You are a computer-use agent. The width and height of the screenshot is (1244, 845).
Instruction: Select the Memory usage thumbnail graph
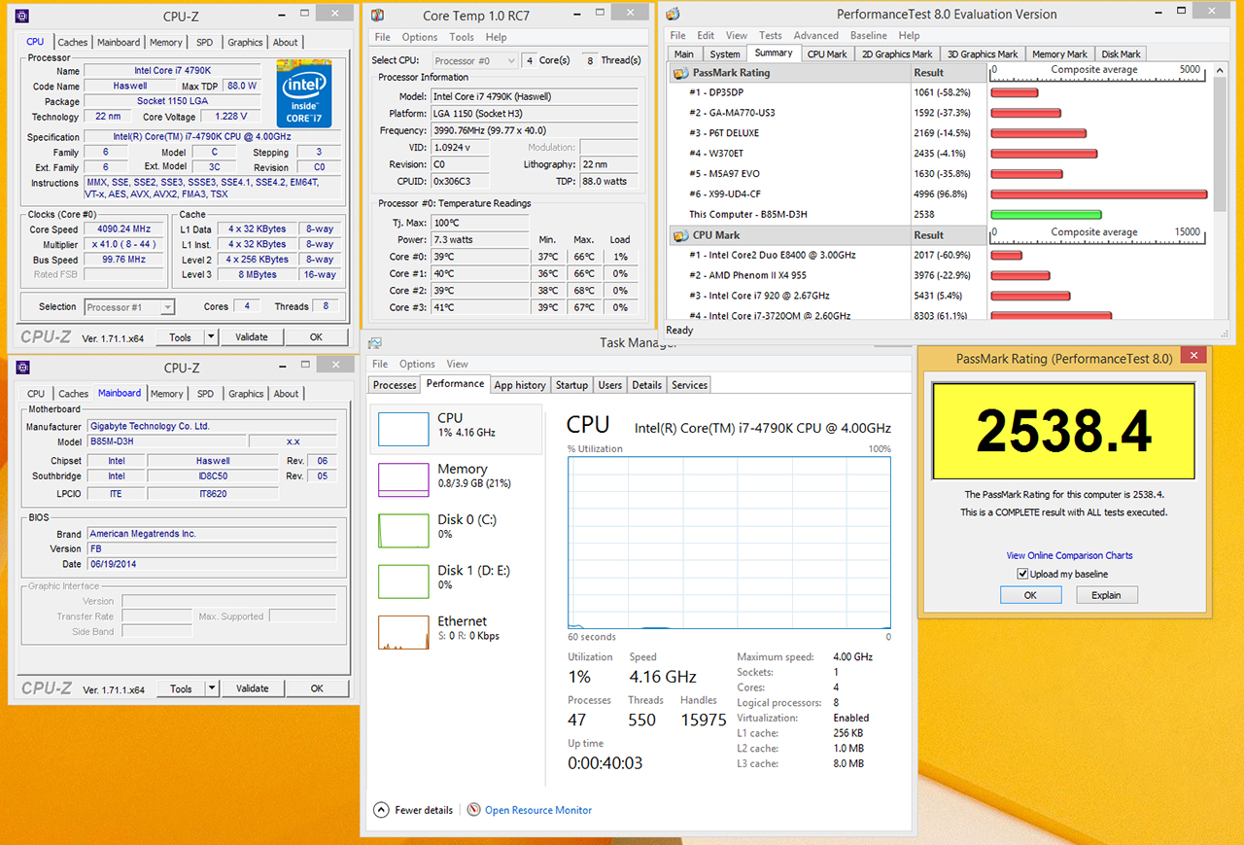[403, 479]
